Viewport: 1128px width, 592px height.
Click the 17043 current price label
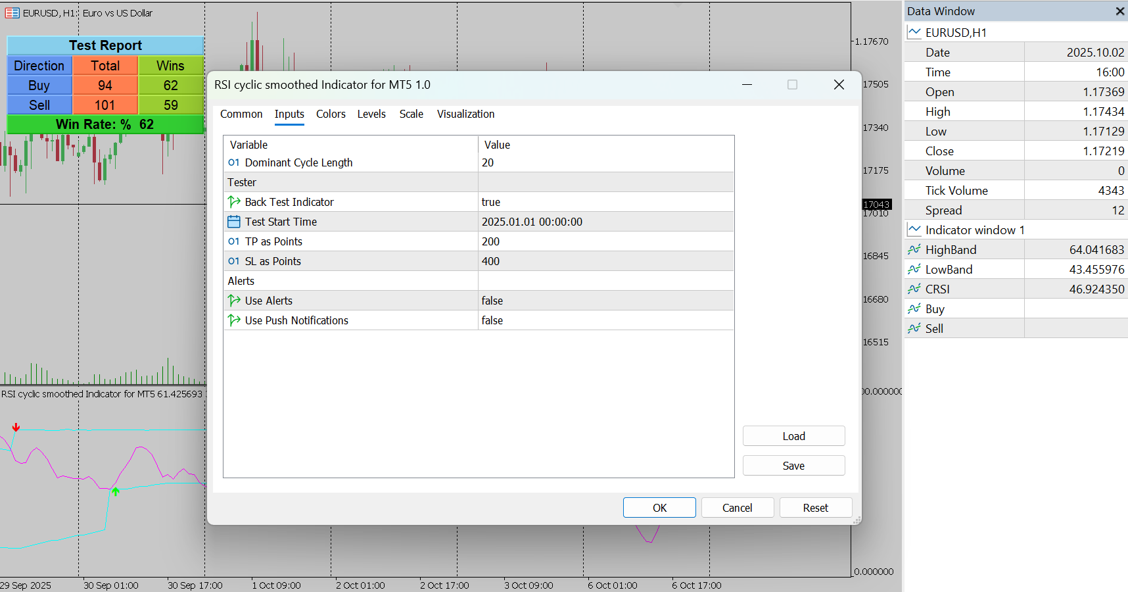coord(876,205)
